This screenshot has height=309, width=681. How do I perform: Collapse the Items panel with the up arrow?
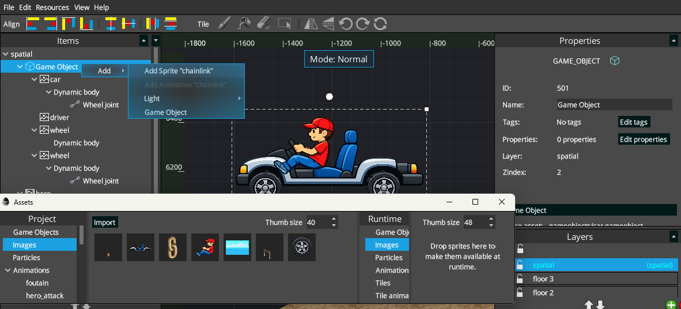tap(144, 40)
